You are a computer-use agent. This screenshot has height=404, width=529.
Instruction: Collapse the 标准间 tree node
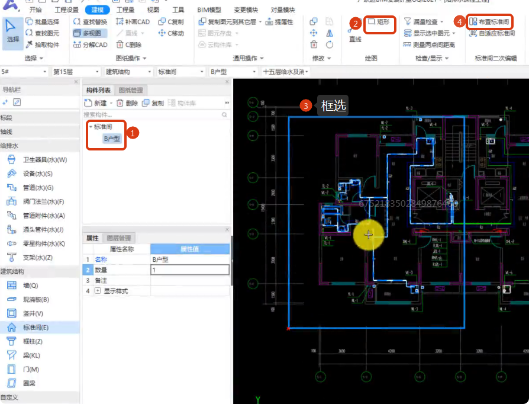pyautogui.click(x=91, y=127)
